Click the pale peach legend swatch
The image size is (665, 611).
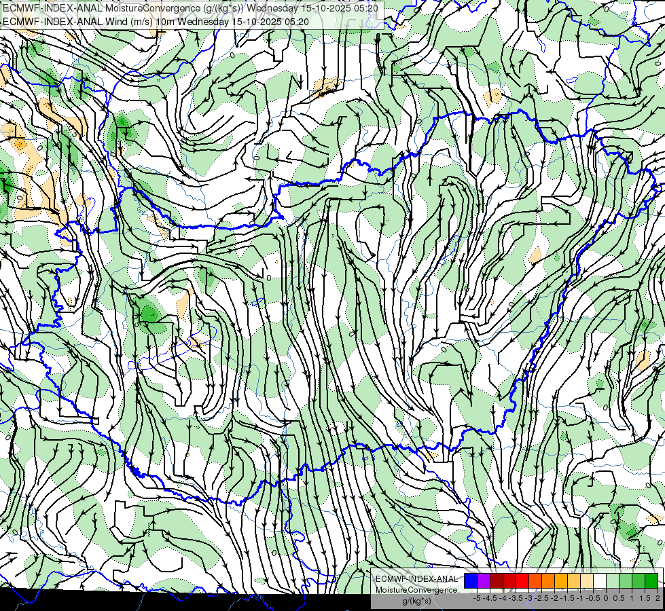click(x=586, y=581)
